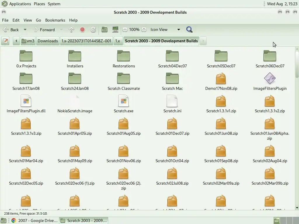Click the Scratch24Jan08 folder label
The image size is (299, 224).
75,88
